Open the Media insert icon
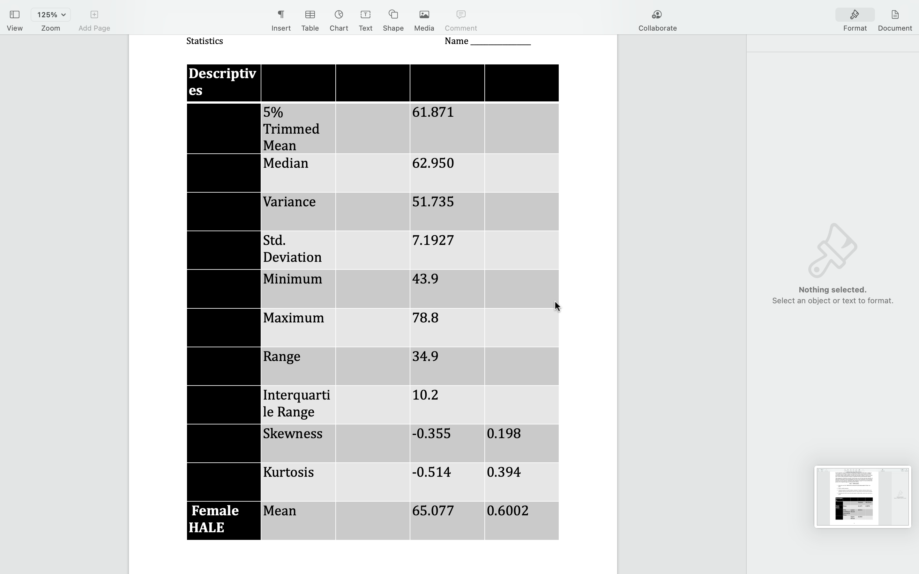The image size is (919, 574). click(x=423, y=14)
